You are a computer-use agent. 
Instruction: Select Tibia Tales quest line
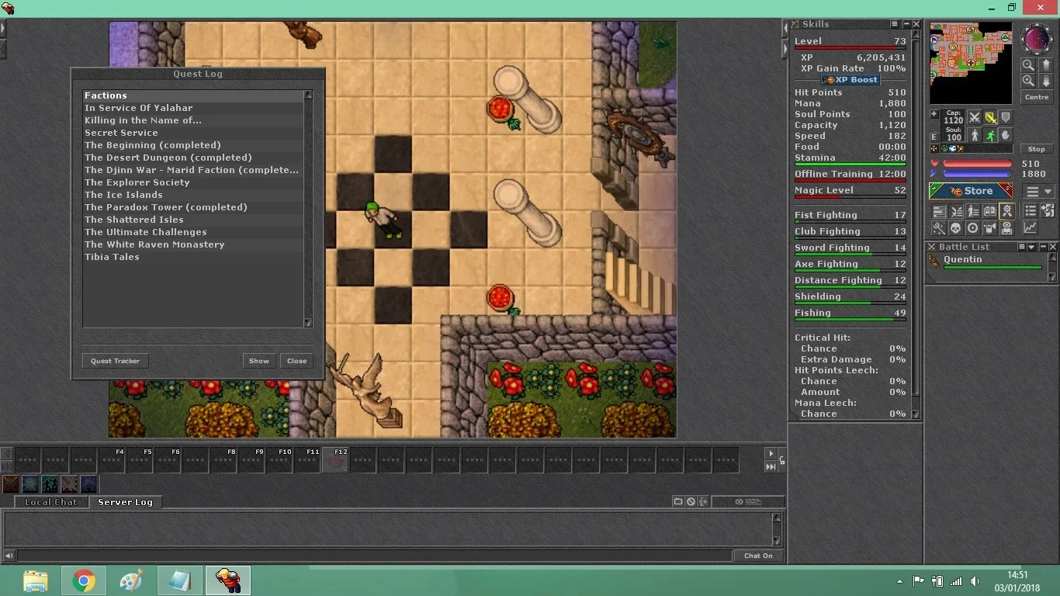click(193, 257)
